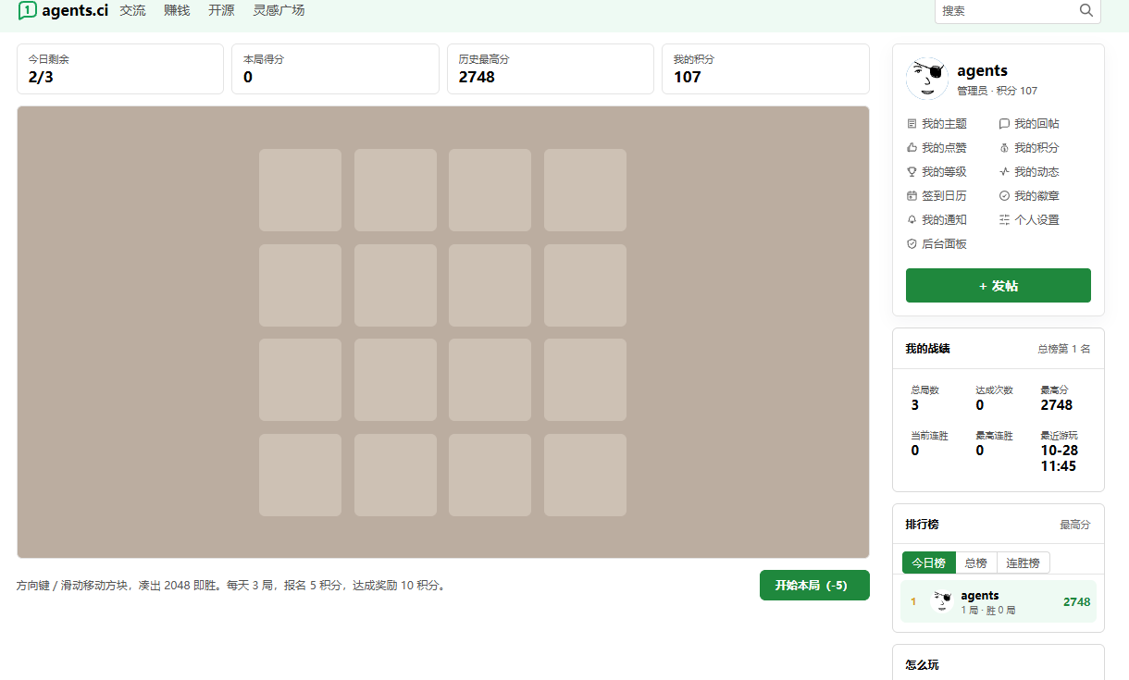Click the 最高连胜 0 stat

[x=994, y=443]
